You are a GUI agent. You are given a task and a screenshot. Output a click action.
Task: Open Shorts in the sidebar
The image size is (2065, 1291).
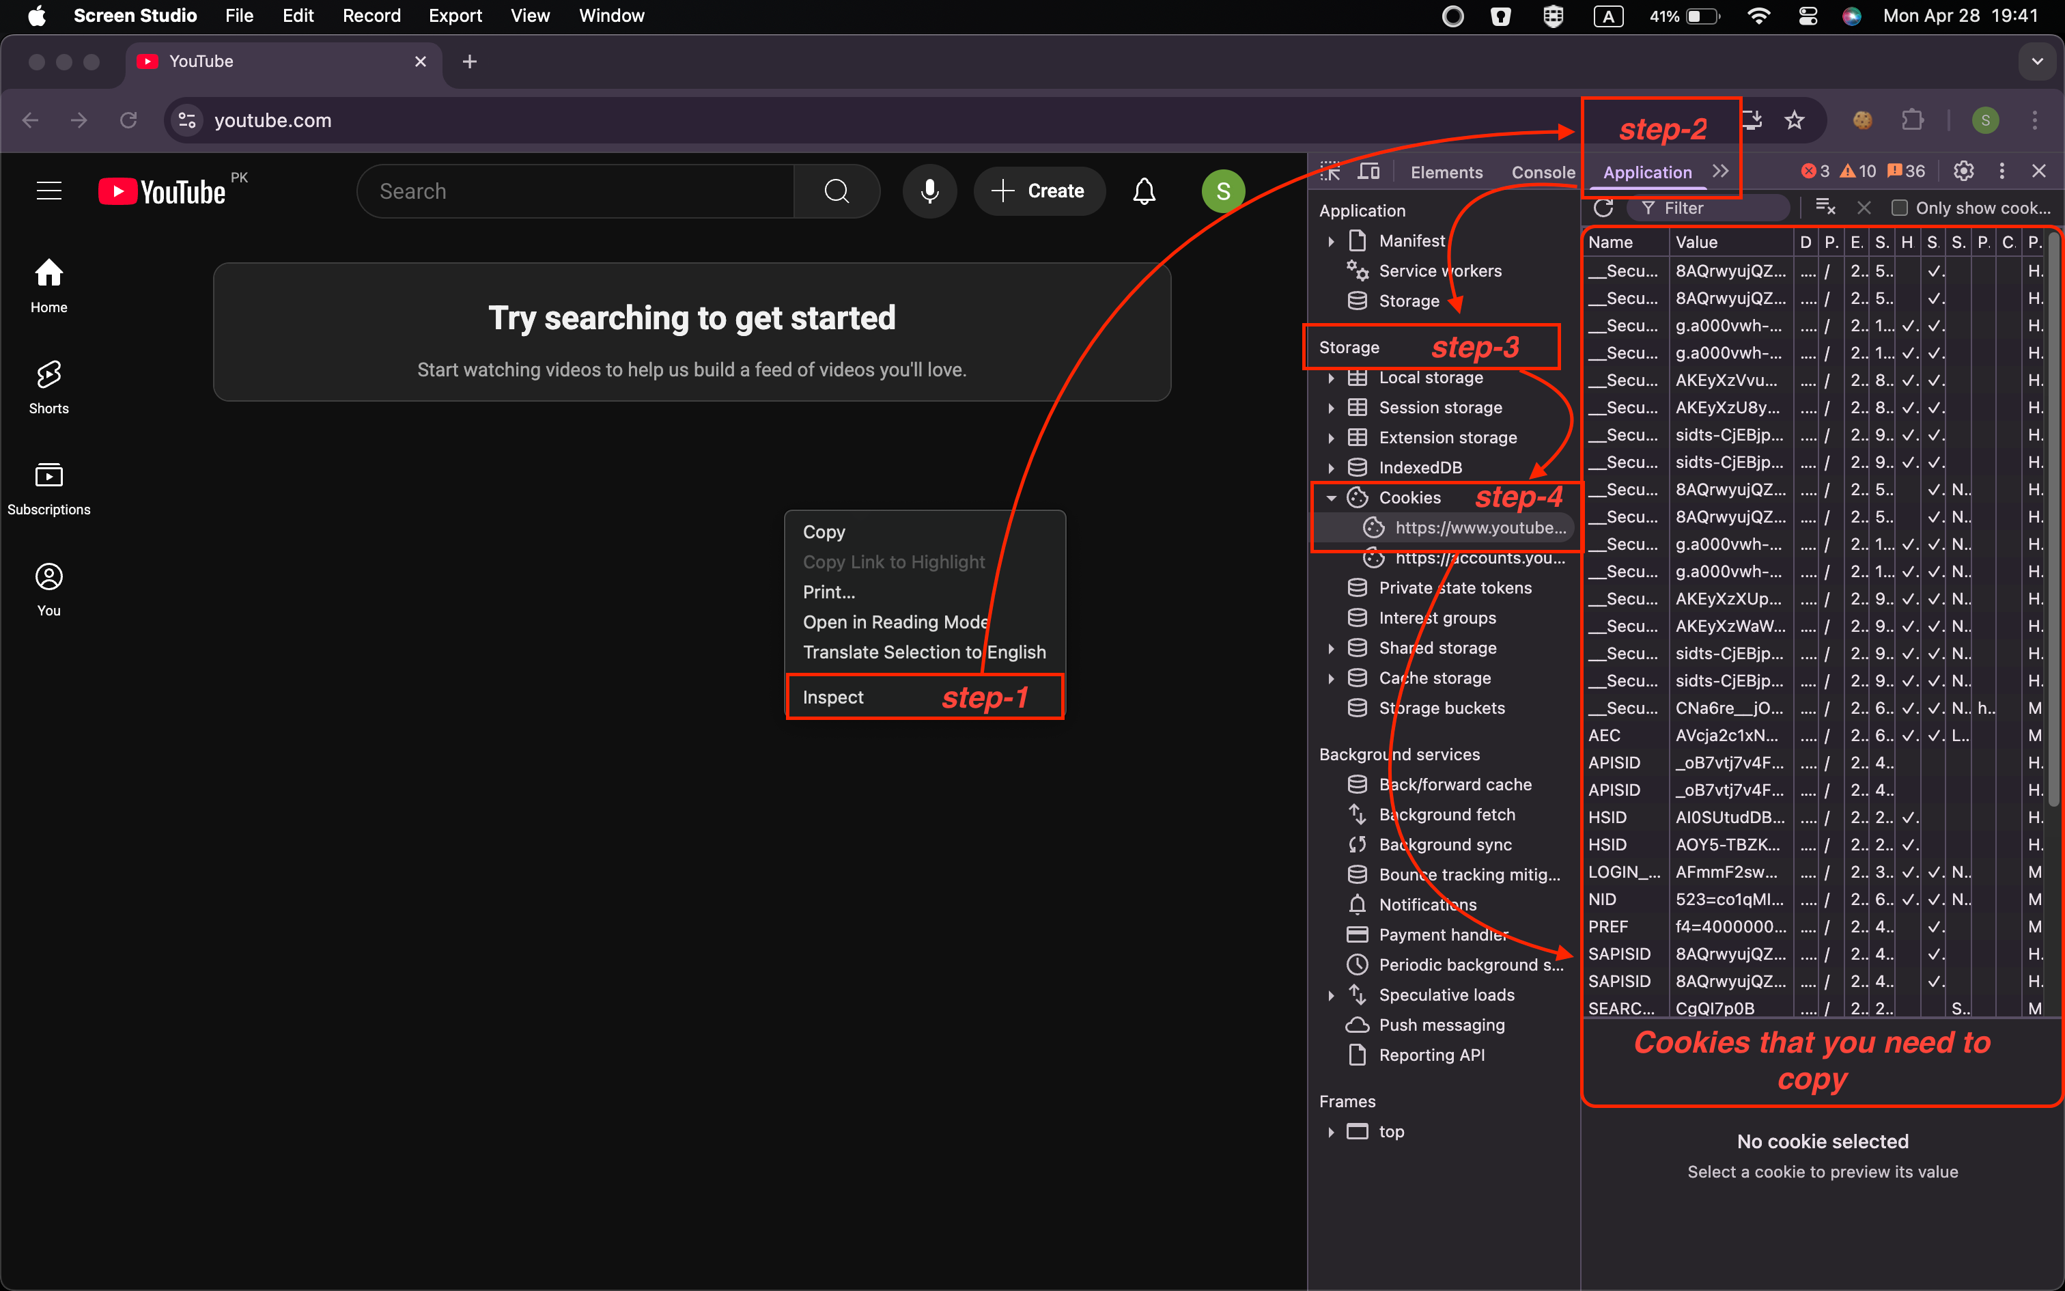point(48,388)
